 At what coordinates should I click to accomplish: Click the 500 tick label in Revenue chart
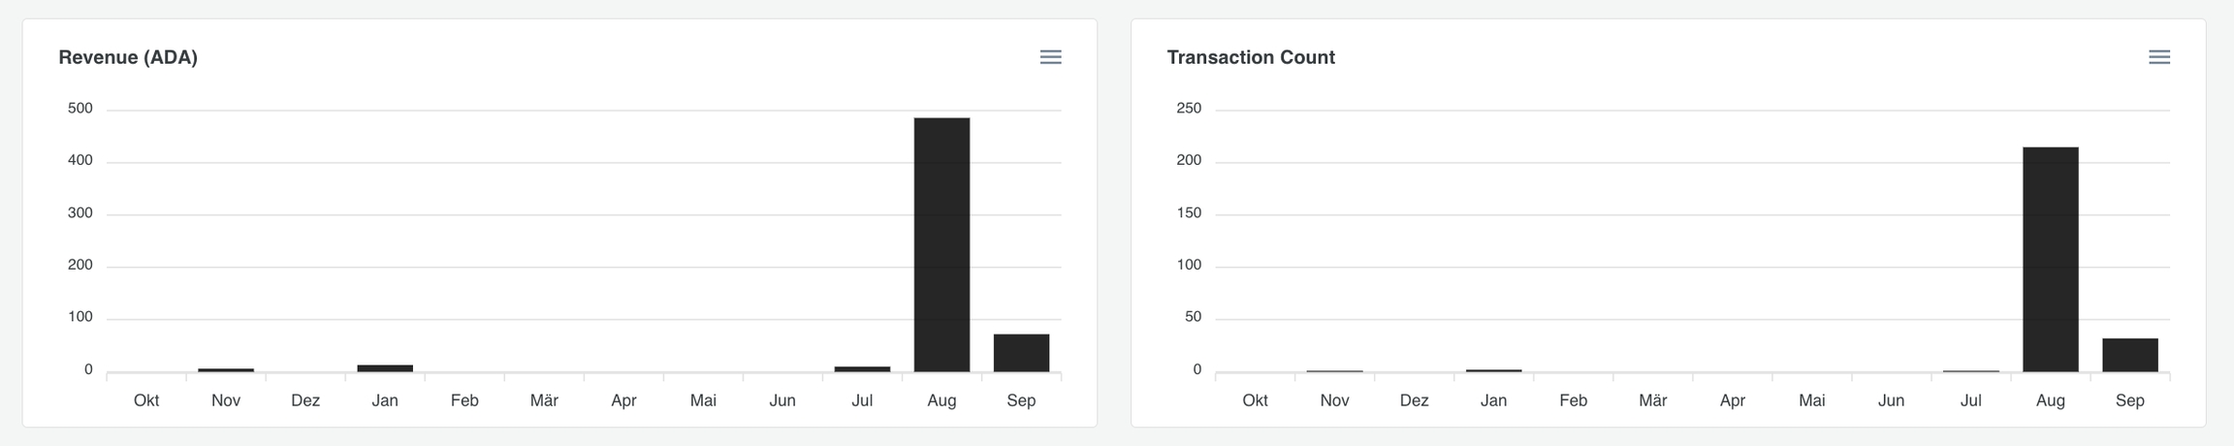80,109
